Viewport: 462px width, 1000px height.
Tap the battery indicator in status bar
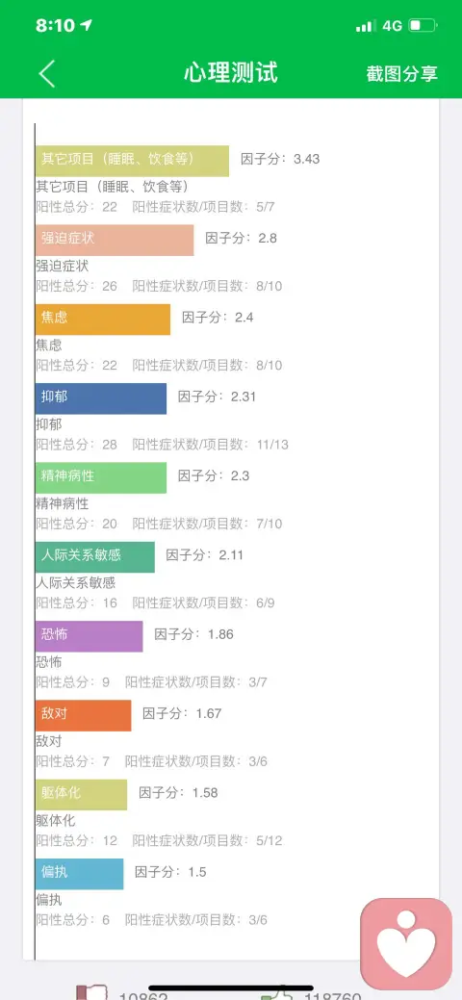[423, 26]
